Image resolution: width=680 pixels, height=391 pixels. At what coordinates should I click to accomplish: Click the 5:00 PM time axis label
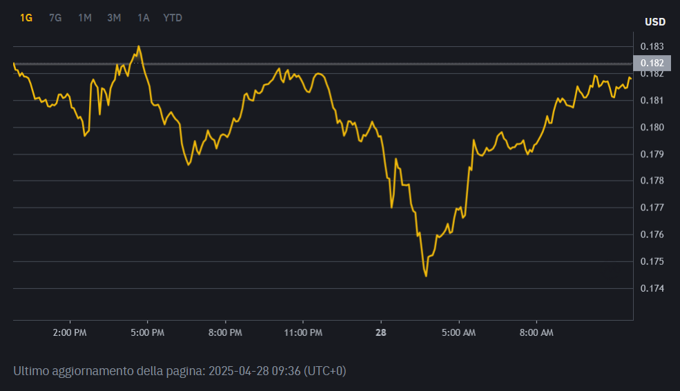point(148,332)
